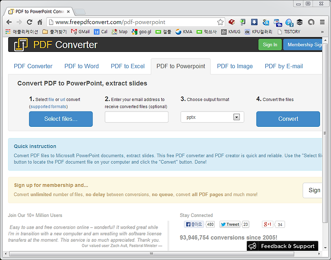
Task: Open the Chrome hamburger menu
Action: pyautogui.click(x=322, y=22)
